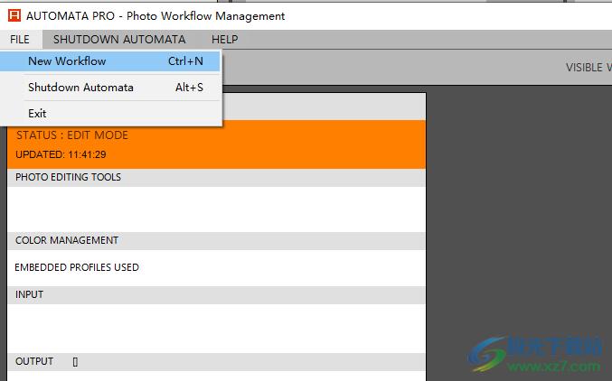The width and height of the screenshot is (612, 381).
Task: Open the HELP menu
Action: pyautogui.click(x=225, y=40)
